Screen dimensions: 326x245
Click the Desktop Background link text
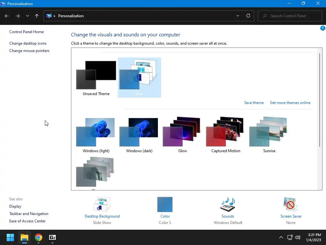tap(102, 216)
